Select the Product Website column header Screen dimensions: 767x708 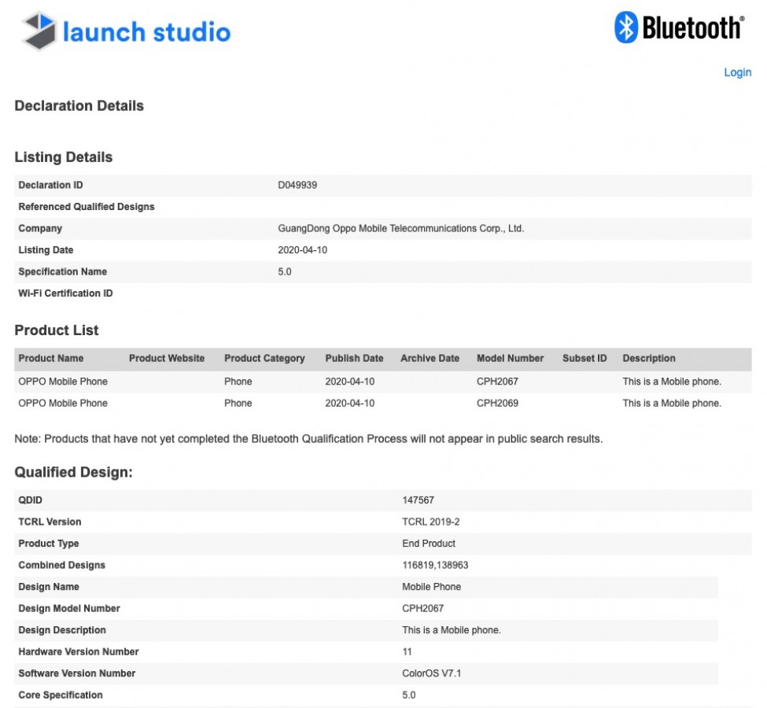coord(166,359)
